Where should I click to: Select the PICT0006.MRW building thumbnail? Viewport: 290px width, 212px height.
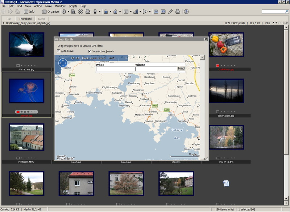click(x=26, y=137)
